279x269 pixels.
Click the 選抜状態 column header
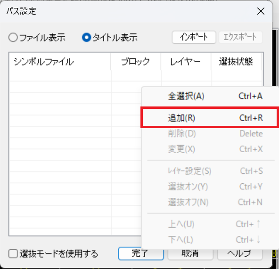point(236,62)
